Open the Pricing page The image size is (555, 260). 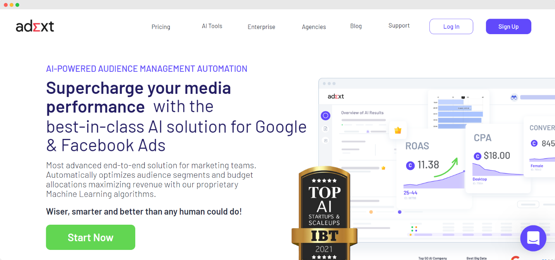(x=161, y=27)
